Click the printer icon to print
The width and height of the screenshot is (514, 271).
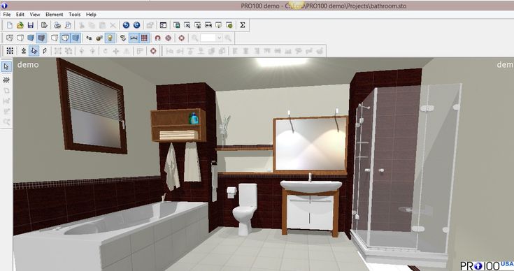pyautogui.click(x=57, y=25)
